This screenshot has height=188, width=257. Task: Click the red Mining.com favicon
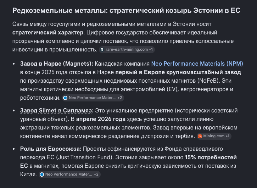point(200,136)
